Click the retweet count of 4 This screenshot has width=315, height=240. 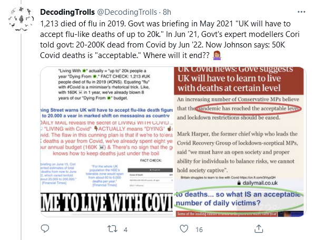[x=125, y=229]
